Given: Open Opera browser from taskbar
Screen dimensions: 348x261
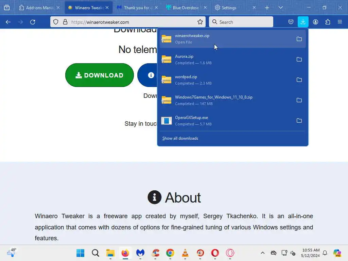Looking at the screenshot, I should point(215,253).
